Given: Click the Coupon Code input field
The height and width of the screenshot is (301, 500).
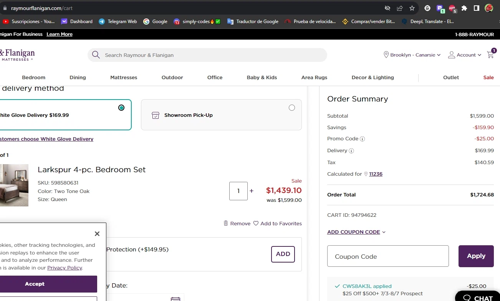Looking at the screenshot, I should point(388,256).
